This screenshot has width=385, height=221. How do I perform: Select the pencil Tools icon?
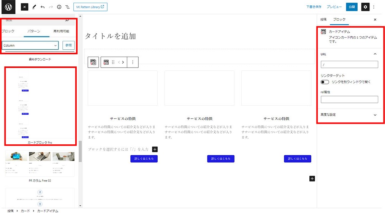pos(34,7)
